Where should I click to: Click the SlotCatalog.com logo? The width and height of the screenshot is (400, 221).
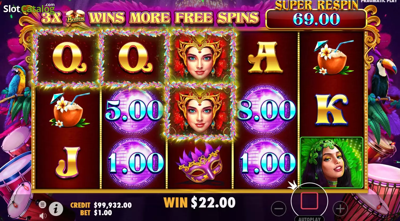tap(29, 9)
